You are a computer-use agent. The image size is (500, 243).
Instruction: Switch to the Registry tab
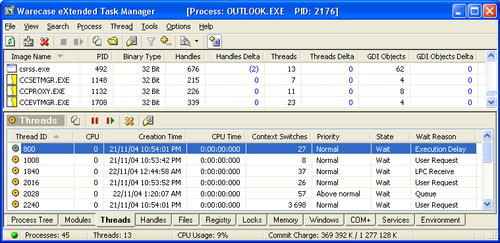tap(218, 220)
